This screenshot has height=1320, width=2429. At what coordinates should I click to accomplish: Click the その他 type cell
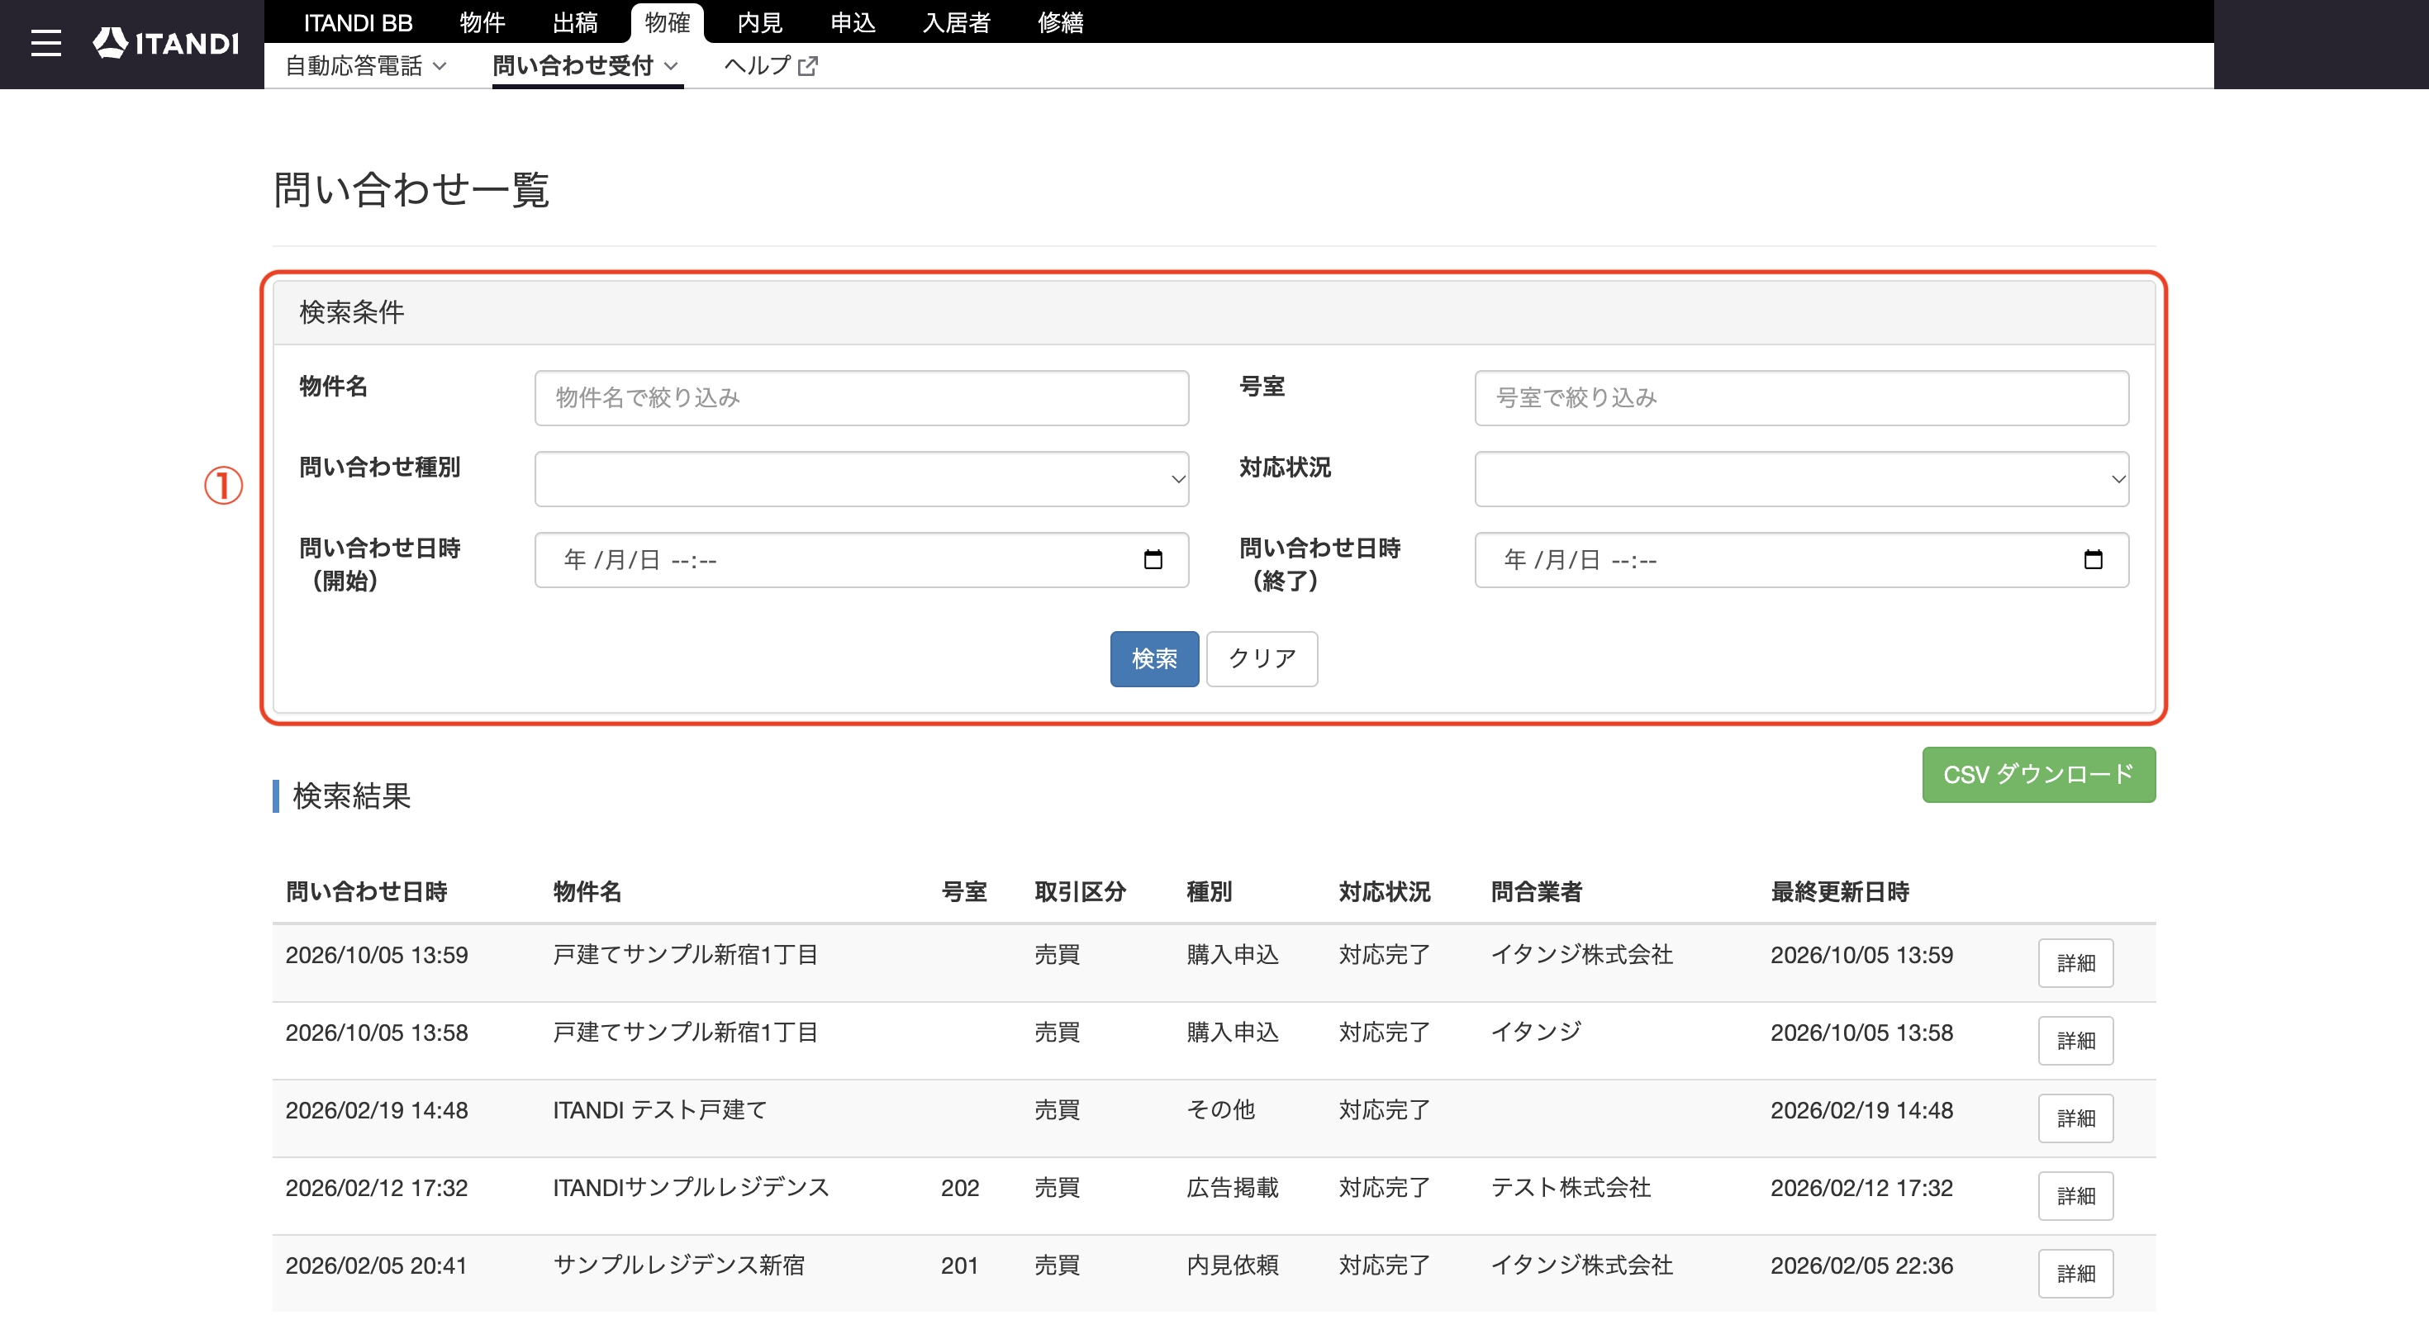coord(1220,1111)
